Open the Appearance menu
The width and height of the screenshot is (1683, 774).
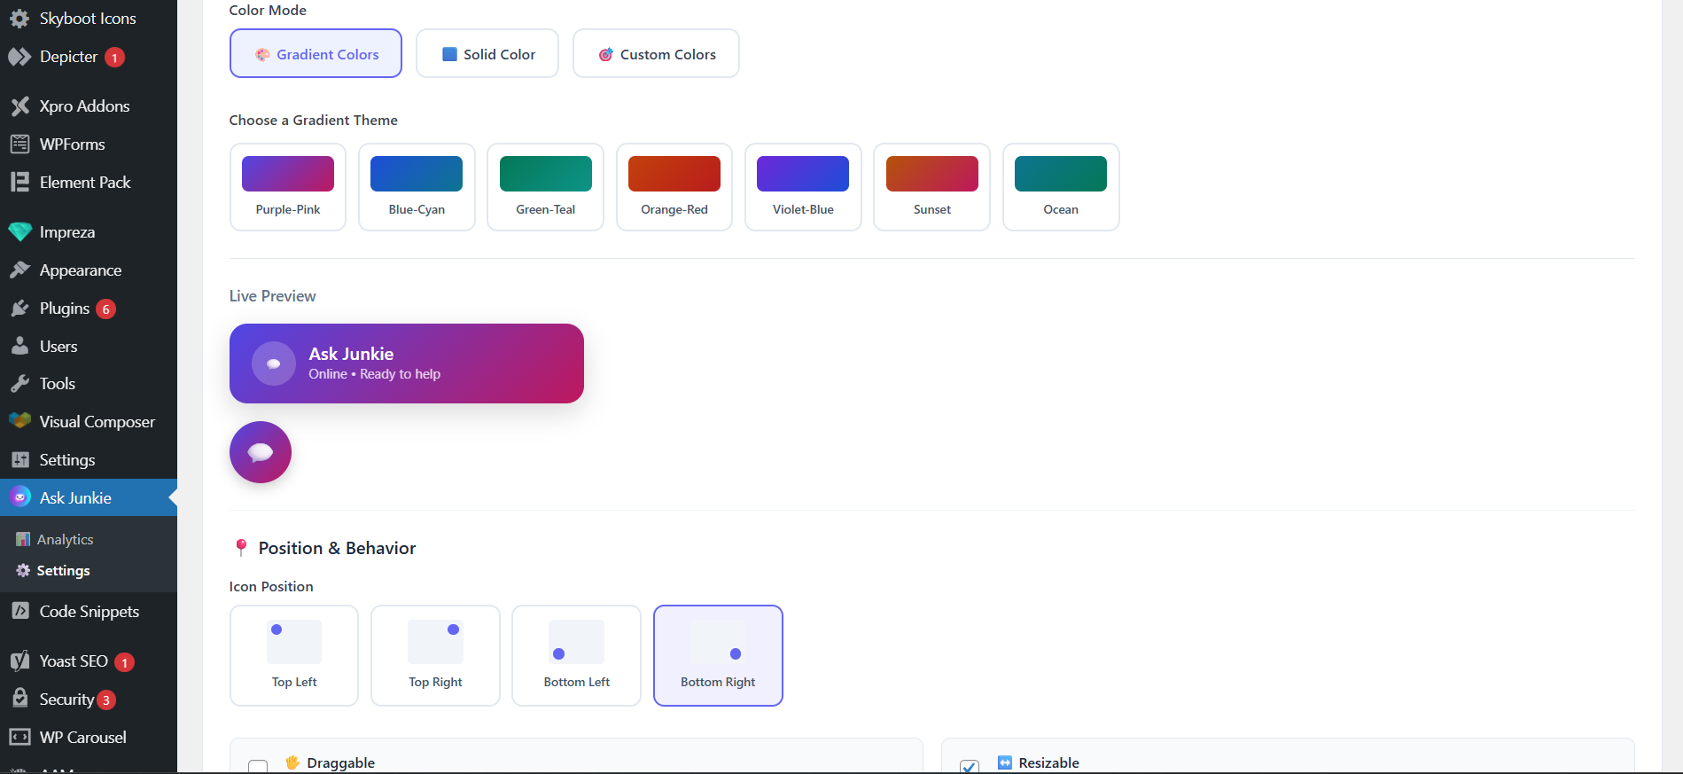coord(89,270)
